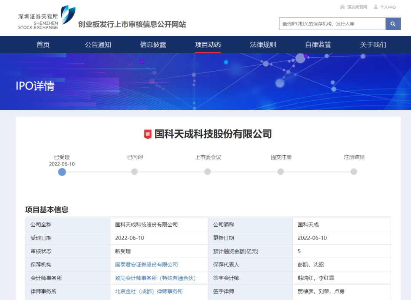The image size is (411, 300).
Task: Select the 上市委会议 stage marker
Action: [207, 172]
